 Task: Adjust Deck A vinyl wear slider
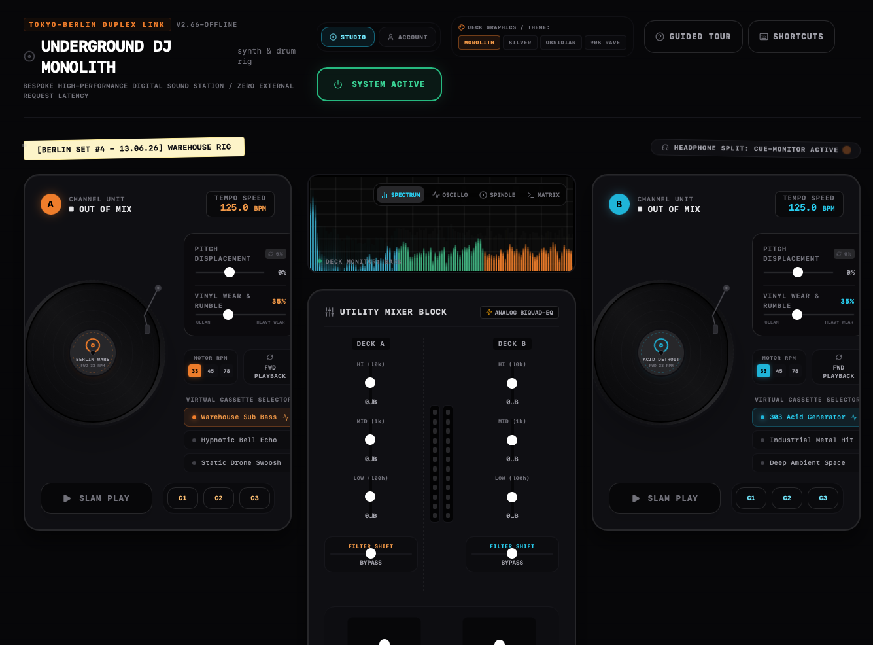(239, 315)
